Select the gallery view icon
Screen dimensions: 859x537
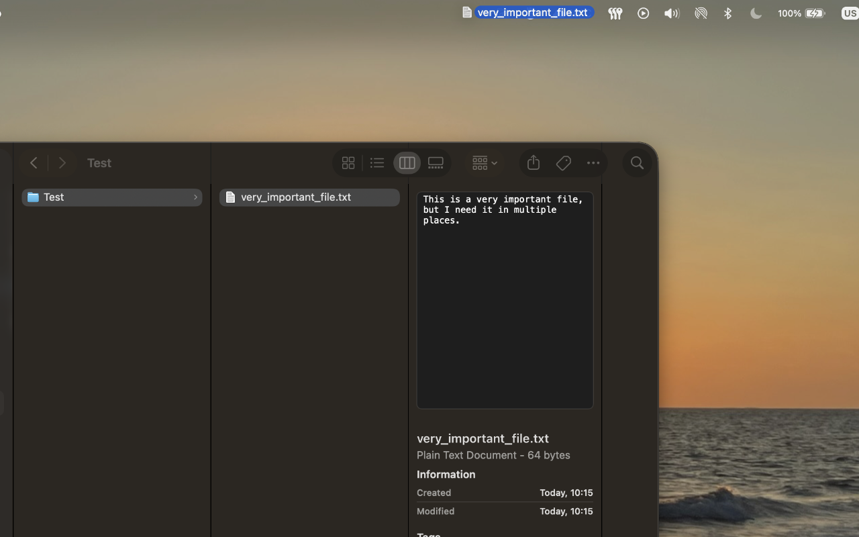(436, 162)
